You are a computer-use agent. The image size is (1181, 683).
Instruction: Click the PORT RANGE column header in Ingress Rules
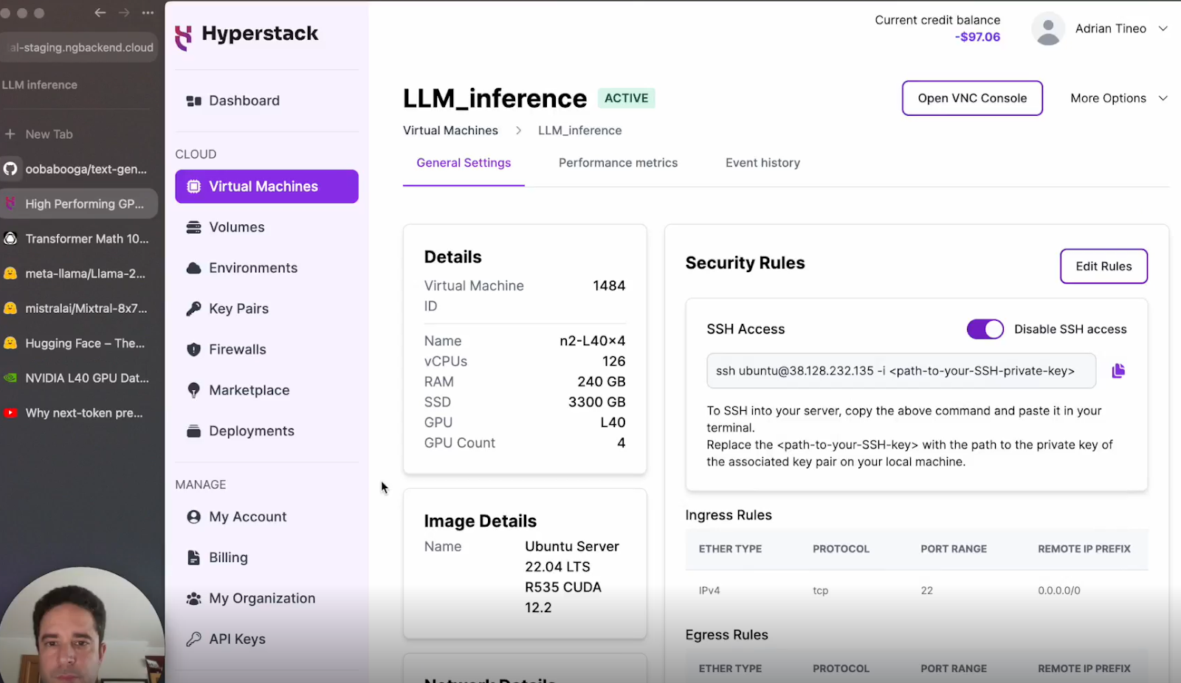click(x=954, y=549)
